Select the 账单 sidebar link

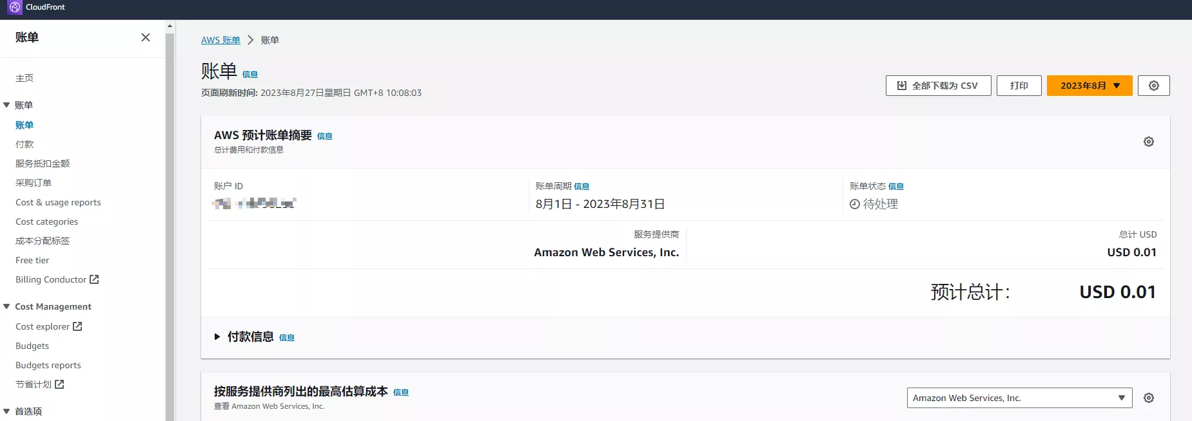click(24, 125)
